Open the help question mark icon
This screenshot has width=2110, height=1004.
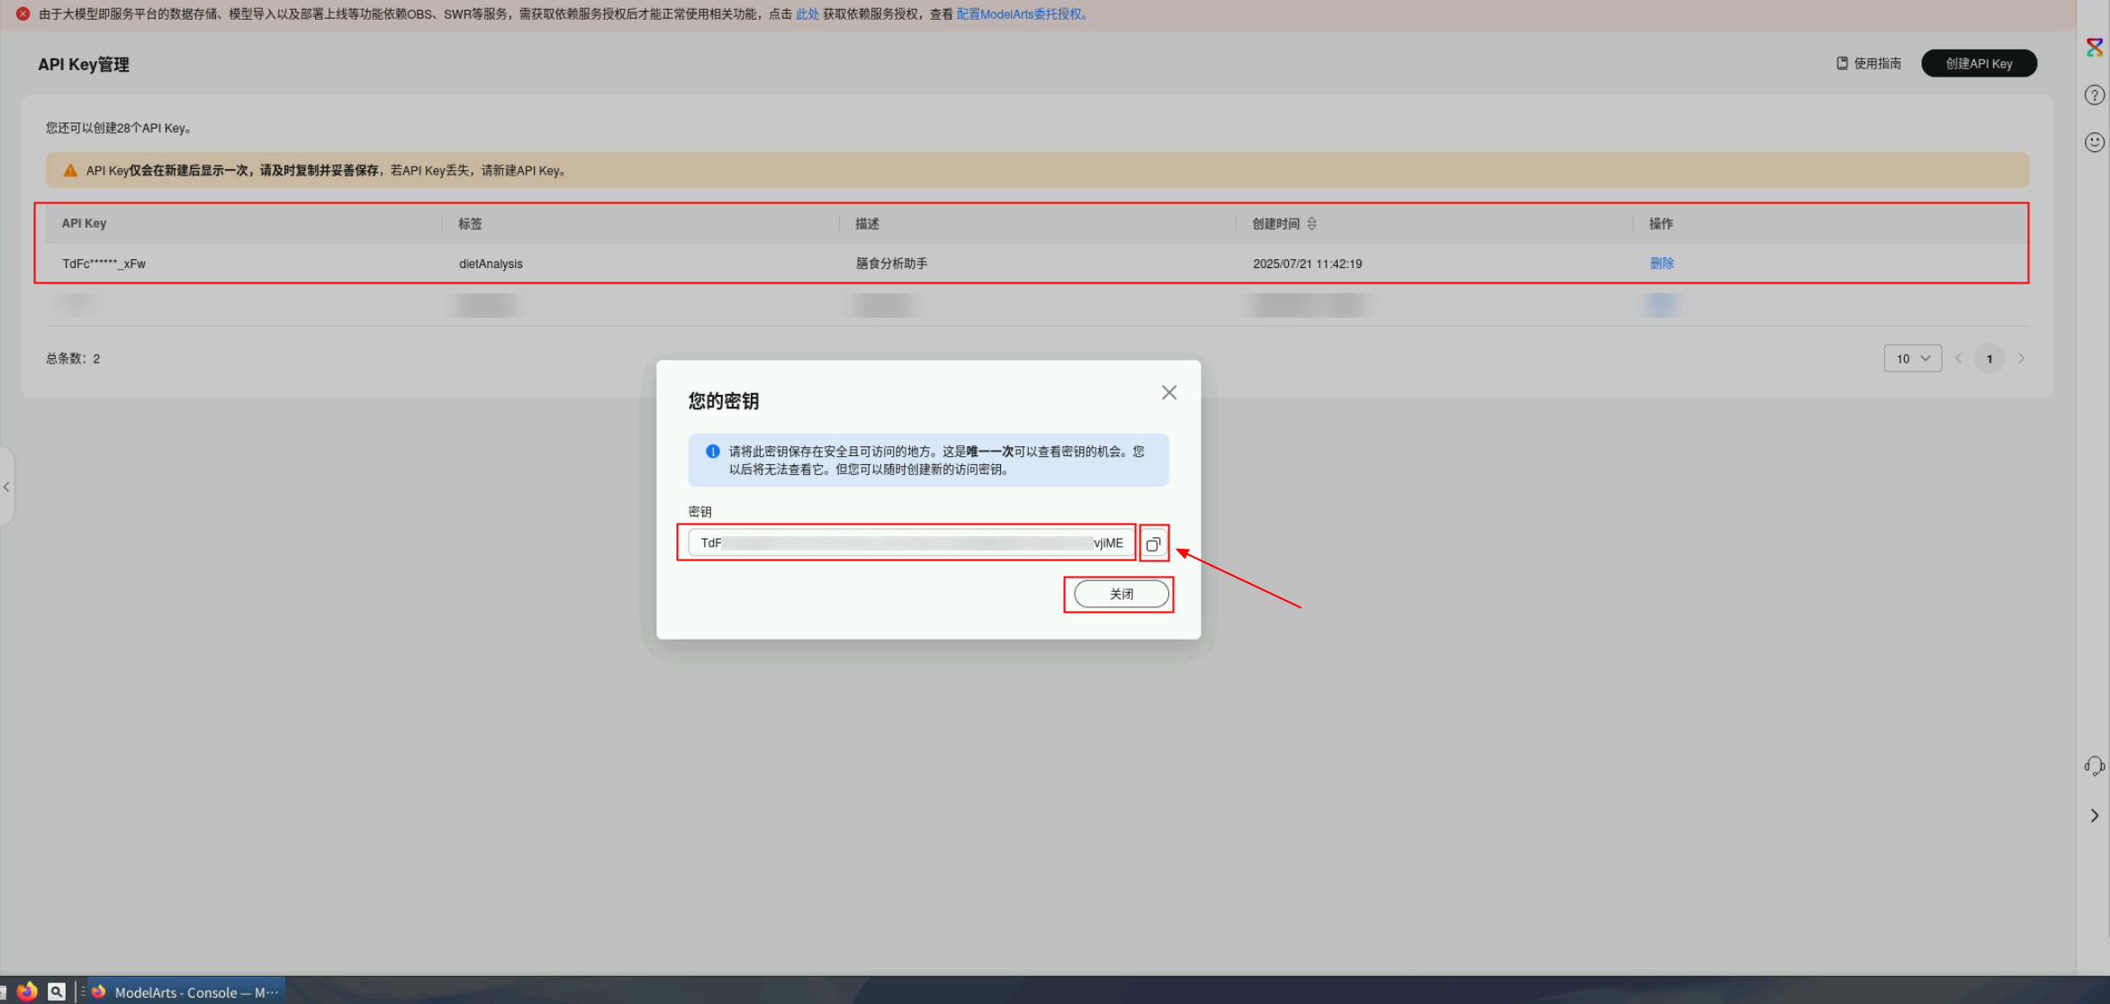(x=2094, y=94)
